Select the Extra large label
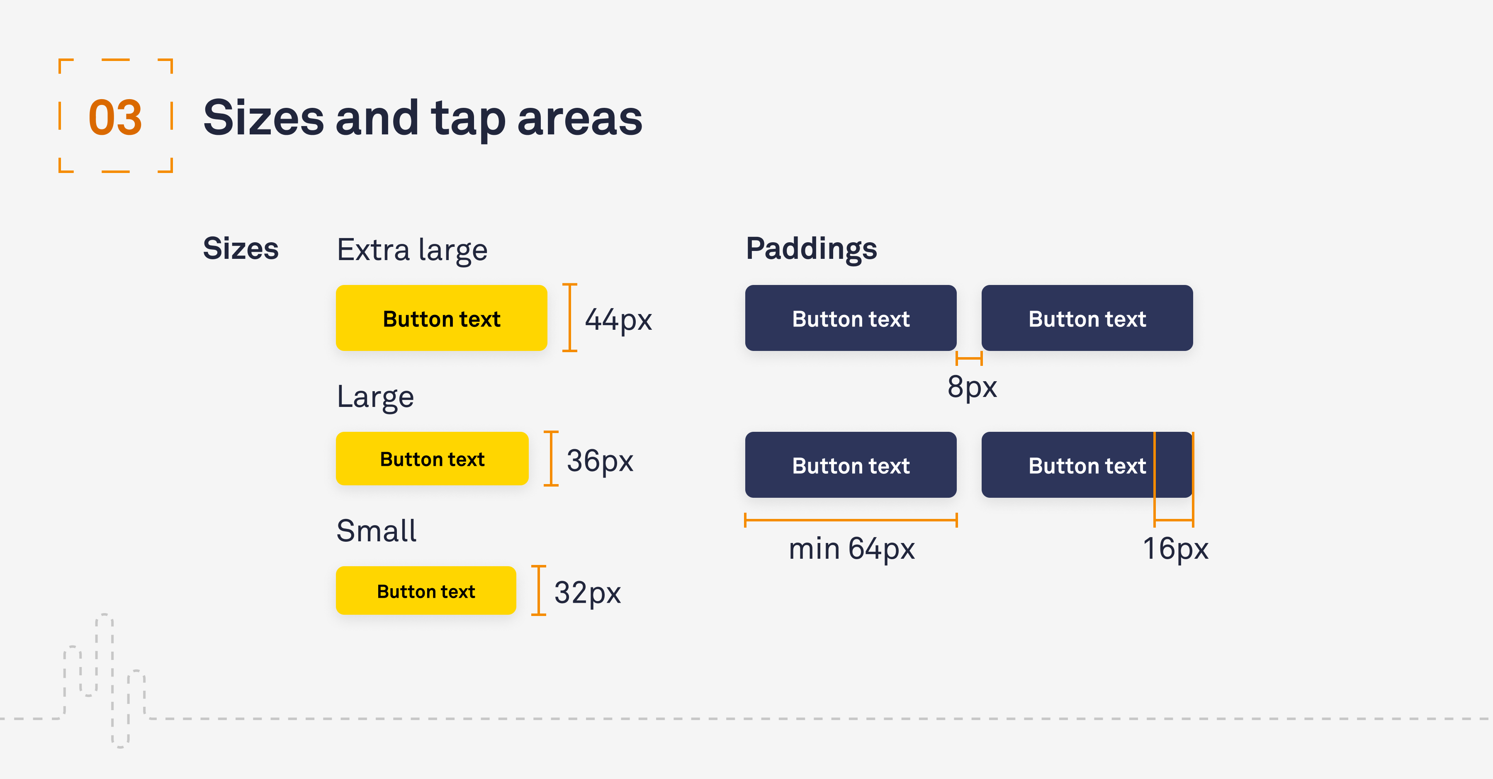This screenshot has width=1493, height=779. click(x=412, y=250)
